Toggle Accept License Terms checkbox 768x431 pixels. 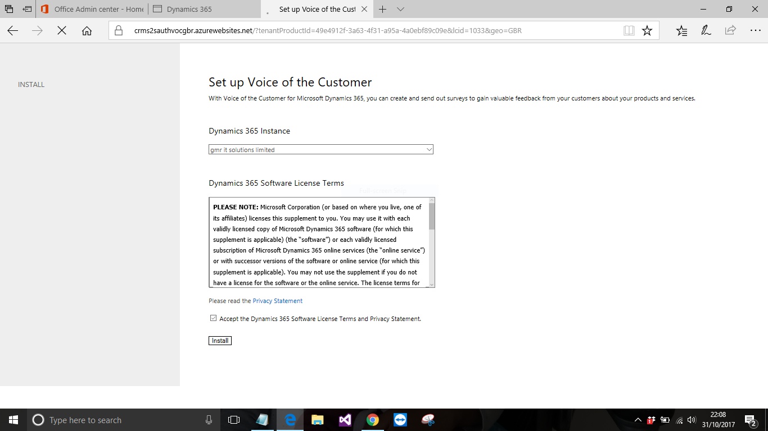point(213,318)
